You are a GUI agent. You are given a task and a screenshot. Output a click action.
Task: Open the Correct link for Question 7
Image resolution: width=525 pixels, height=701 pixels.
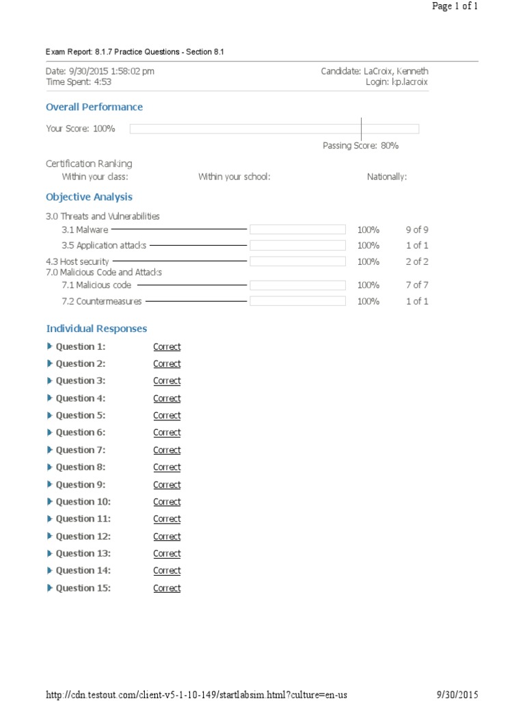coord(167,450)
